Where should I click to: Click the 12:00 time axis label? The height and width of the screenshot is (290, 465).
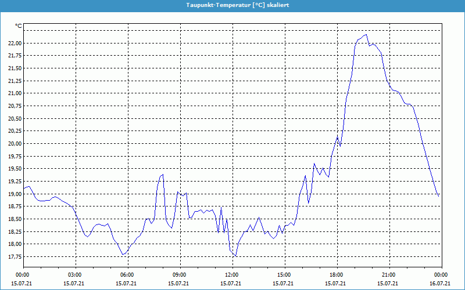click(x=231, y=275)
